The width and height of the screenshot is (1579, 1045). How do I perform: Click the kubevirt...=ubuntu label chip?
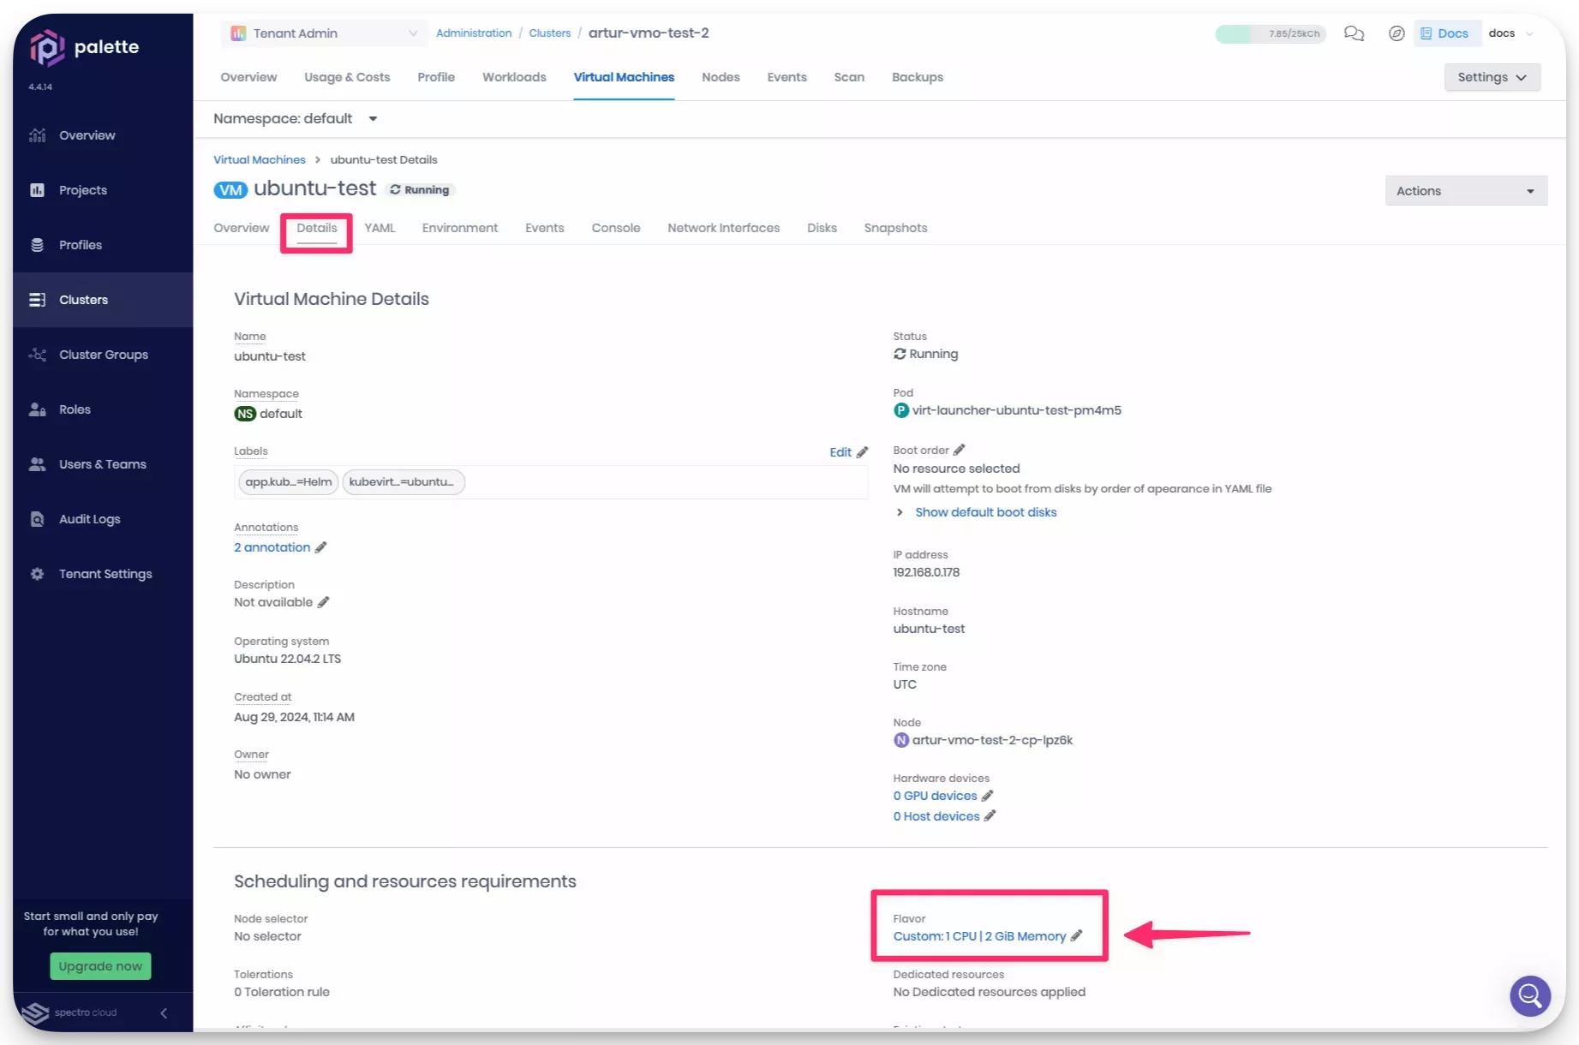403,482
